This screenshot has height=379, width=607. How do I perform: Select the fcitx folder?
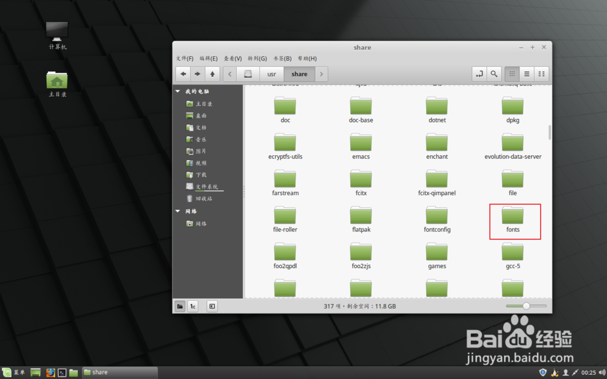[361, 183]
